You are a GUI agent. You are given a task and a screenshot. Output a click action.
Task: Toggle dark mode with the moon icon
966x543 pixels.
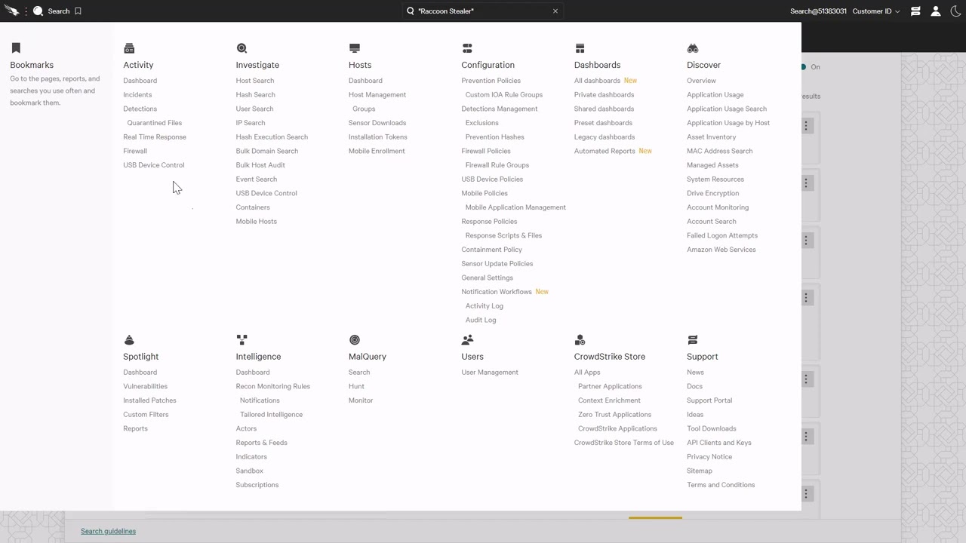pyautogui.click(x=954, y=11)
